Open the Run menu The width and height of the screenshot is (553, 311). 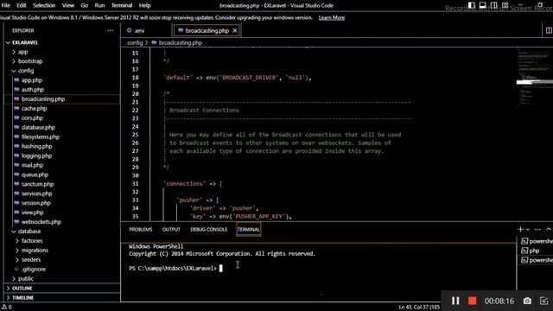click(99, 5)
